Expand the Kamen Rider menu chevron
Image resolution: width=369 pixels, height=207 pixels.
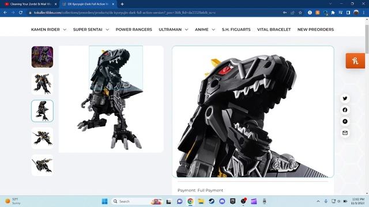(x=65, y=29)
